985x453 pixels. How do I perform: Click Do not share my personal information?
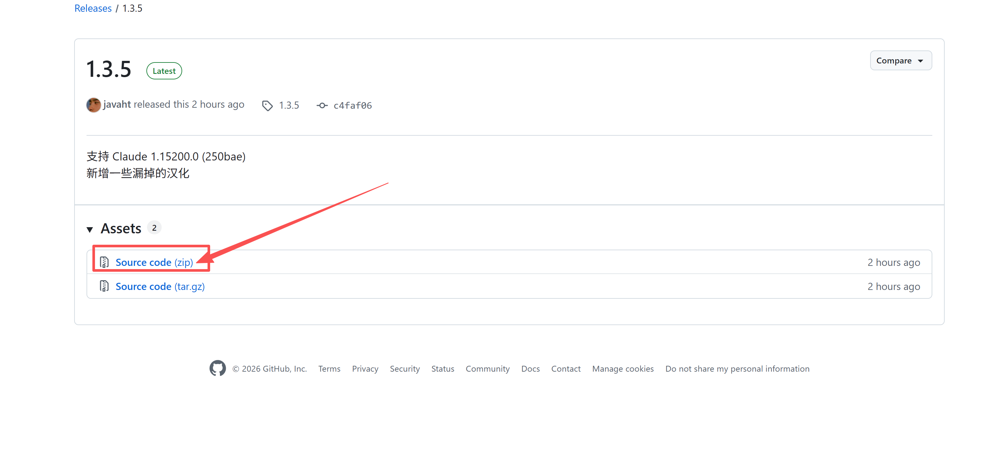pos(737,369)
